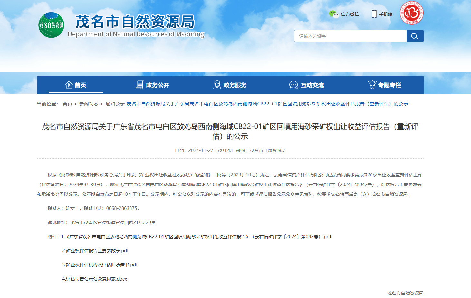Click the 手机端 mobile phone icon
471x298 pixels.
click(374, 14)
